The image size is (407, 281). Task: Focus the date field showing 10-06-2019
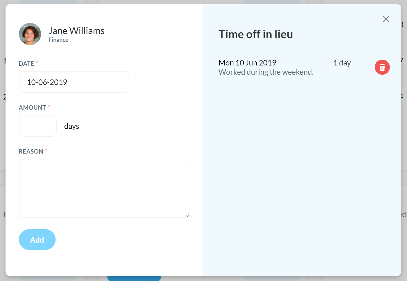pos(74,82)
